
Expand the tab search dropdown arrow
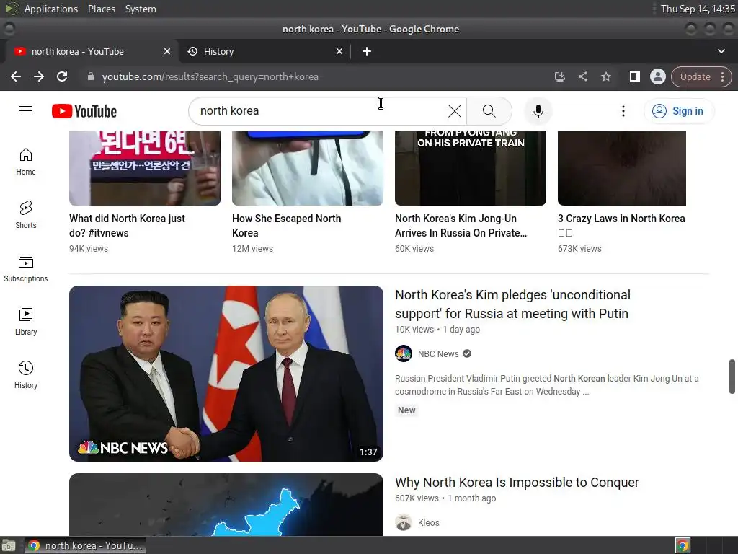coord(721,51)
